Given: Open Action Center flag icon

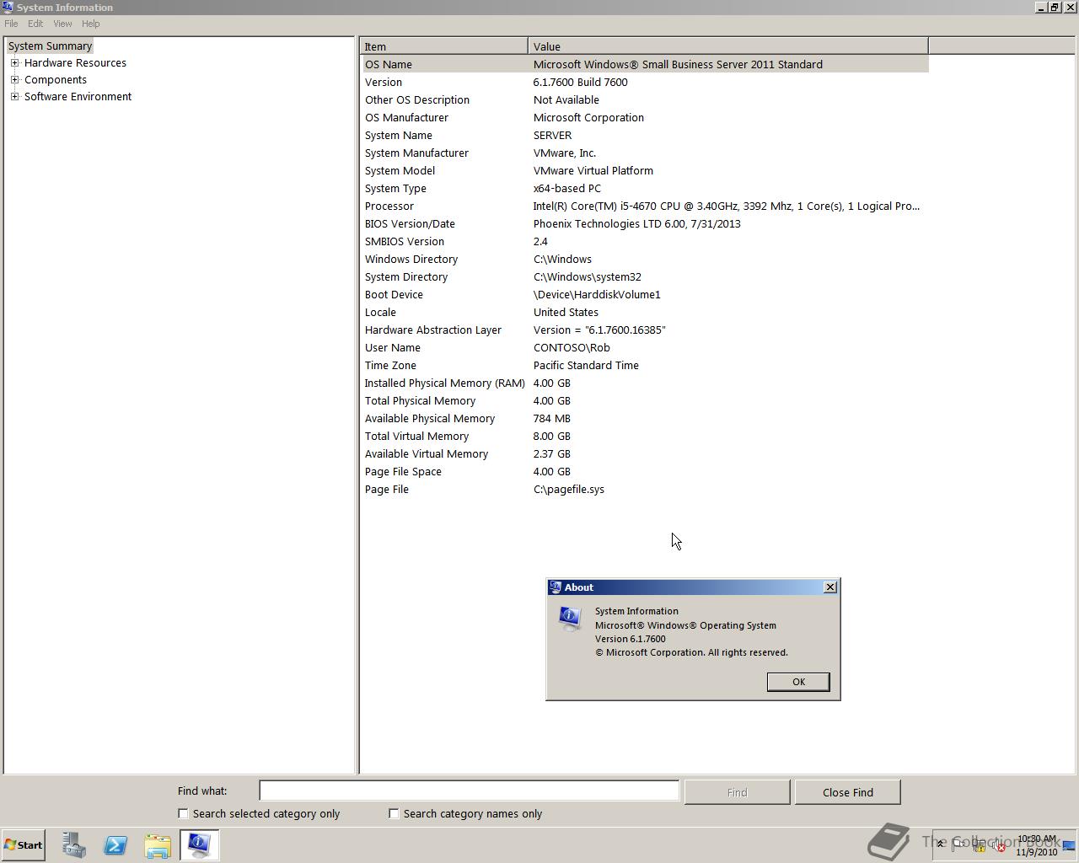Looking at the screenshot, I should pos(958,846).
